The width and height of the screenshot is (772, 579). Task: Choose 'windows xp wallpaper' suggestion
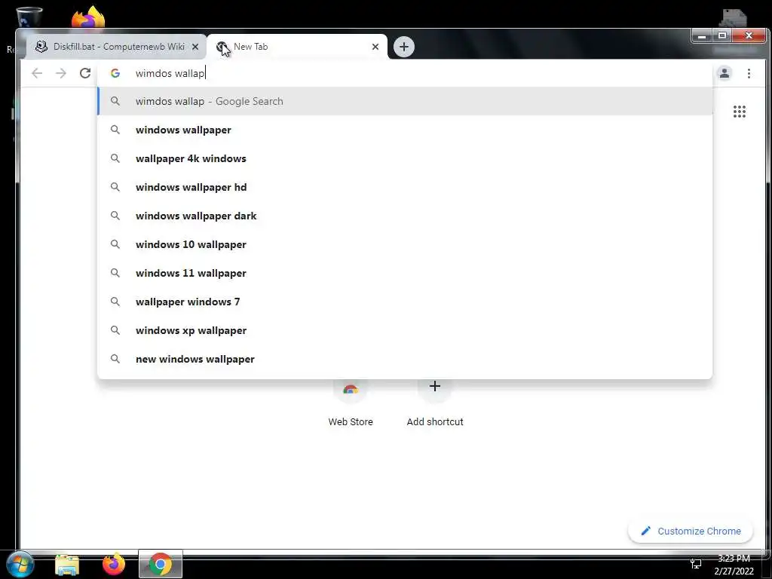pyautogui.click(x=405, y=330)
